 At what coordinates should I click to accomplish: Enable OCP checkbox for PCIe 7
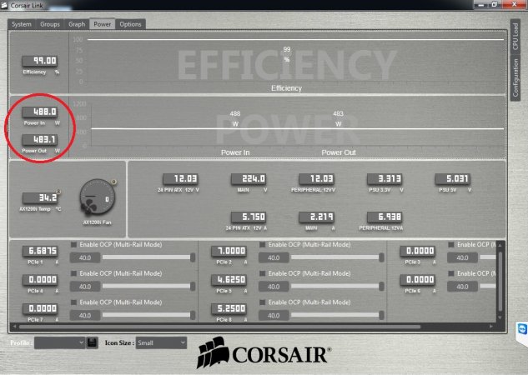73,302
